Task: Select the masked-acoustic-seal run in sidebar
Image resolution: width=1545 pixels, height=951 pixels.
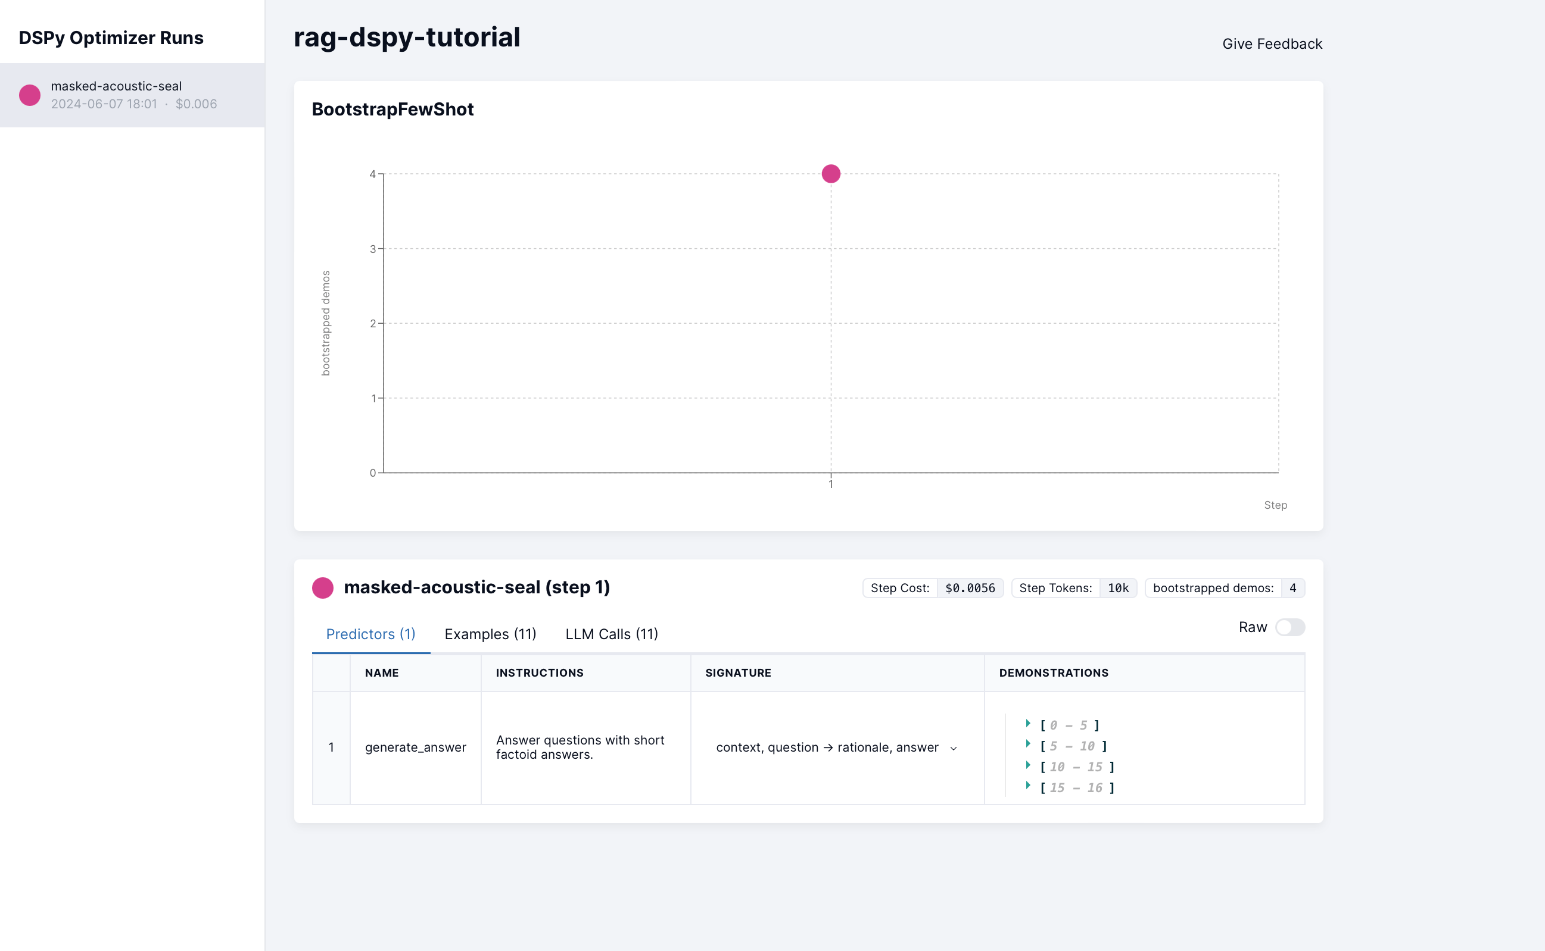Action: pos(132,95)
